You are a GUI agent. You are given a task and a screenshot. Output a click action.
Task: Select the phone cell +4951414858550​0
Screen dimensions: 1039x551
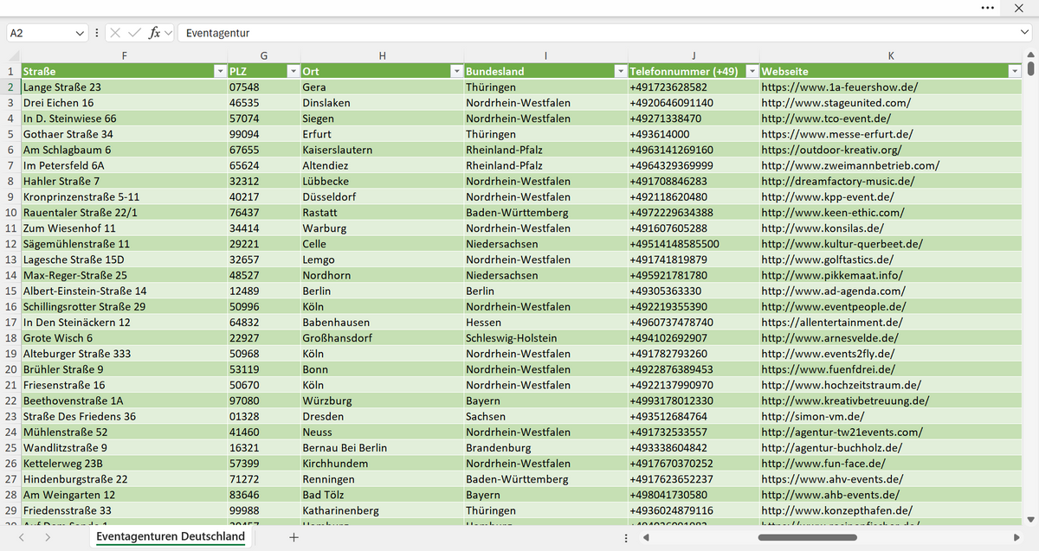pyautogui.click(x=694, y=244)
